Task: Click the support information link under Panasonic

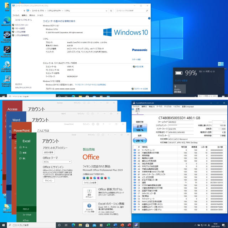Action: pyautogui.click(x=136, y=59)
